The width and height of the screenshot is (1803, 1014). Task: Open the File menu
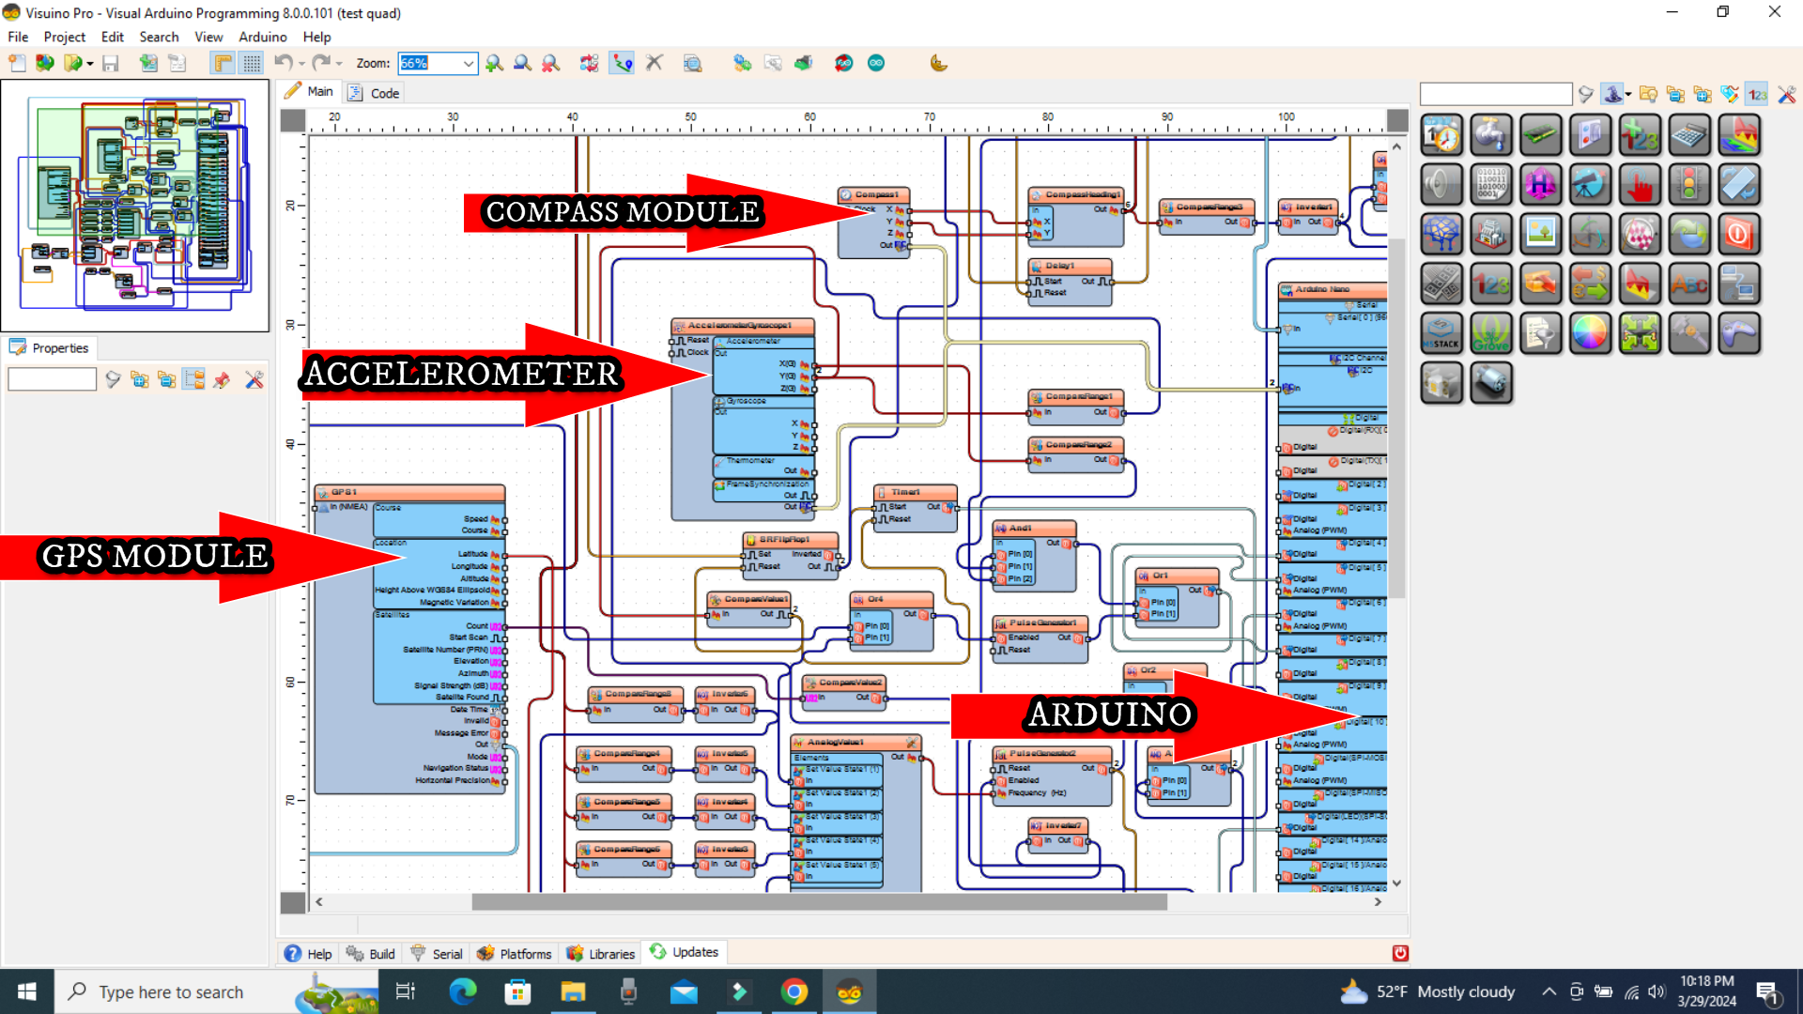(18, 37)
